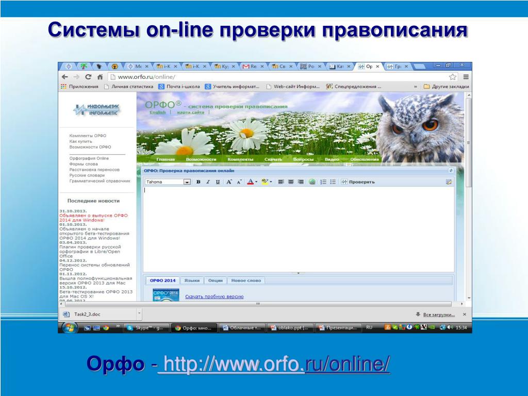Screen dimensions: 528x396
Task: Open the Скачать navigation item
Action: [x=273, y=159]
